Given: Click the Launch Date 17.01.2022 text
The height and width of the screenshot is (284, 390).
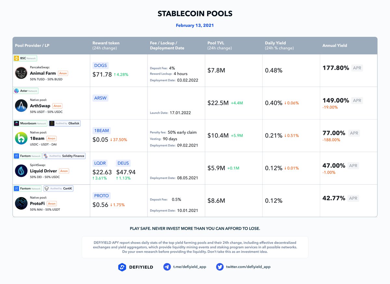Looking at the screenshot, I should (x=170, y=113).
